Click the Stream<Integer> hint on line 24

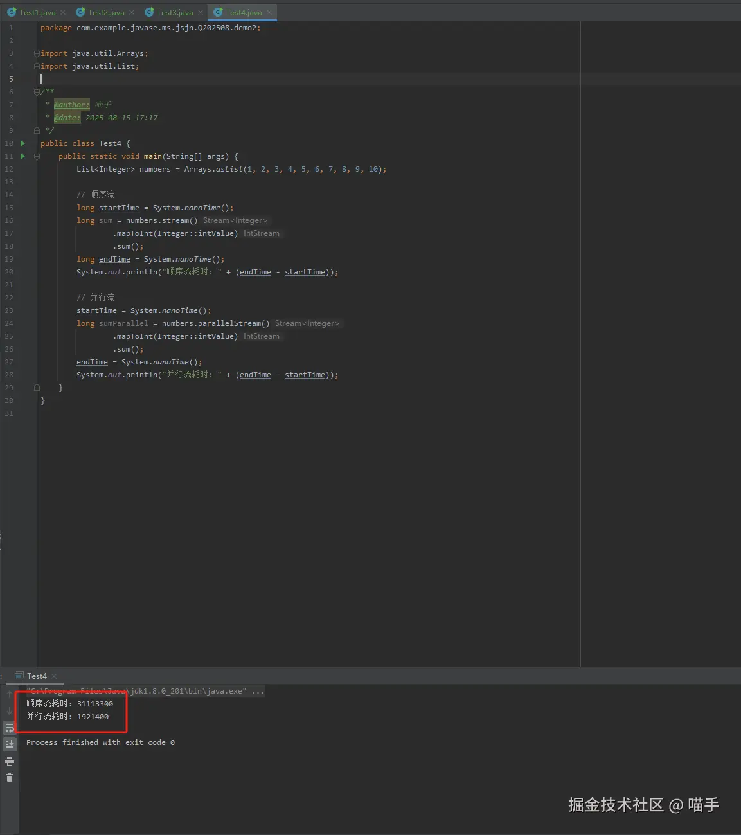click(x=307, y=323)
